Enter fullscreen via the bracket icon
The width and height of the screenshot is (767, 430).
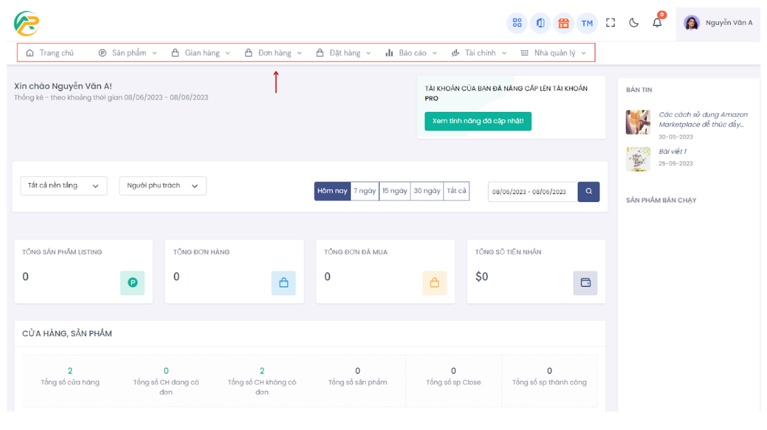pyautogui.click(x=610, y=22)
